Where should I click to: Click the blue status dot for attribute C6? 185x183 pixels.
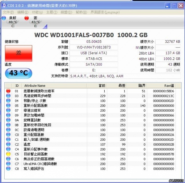tap(8, 159)
